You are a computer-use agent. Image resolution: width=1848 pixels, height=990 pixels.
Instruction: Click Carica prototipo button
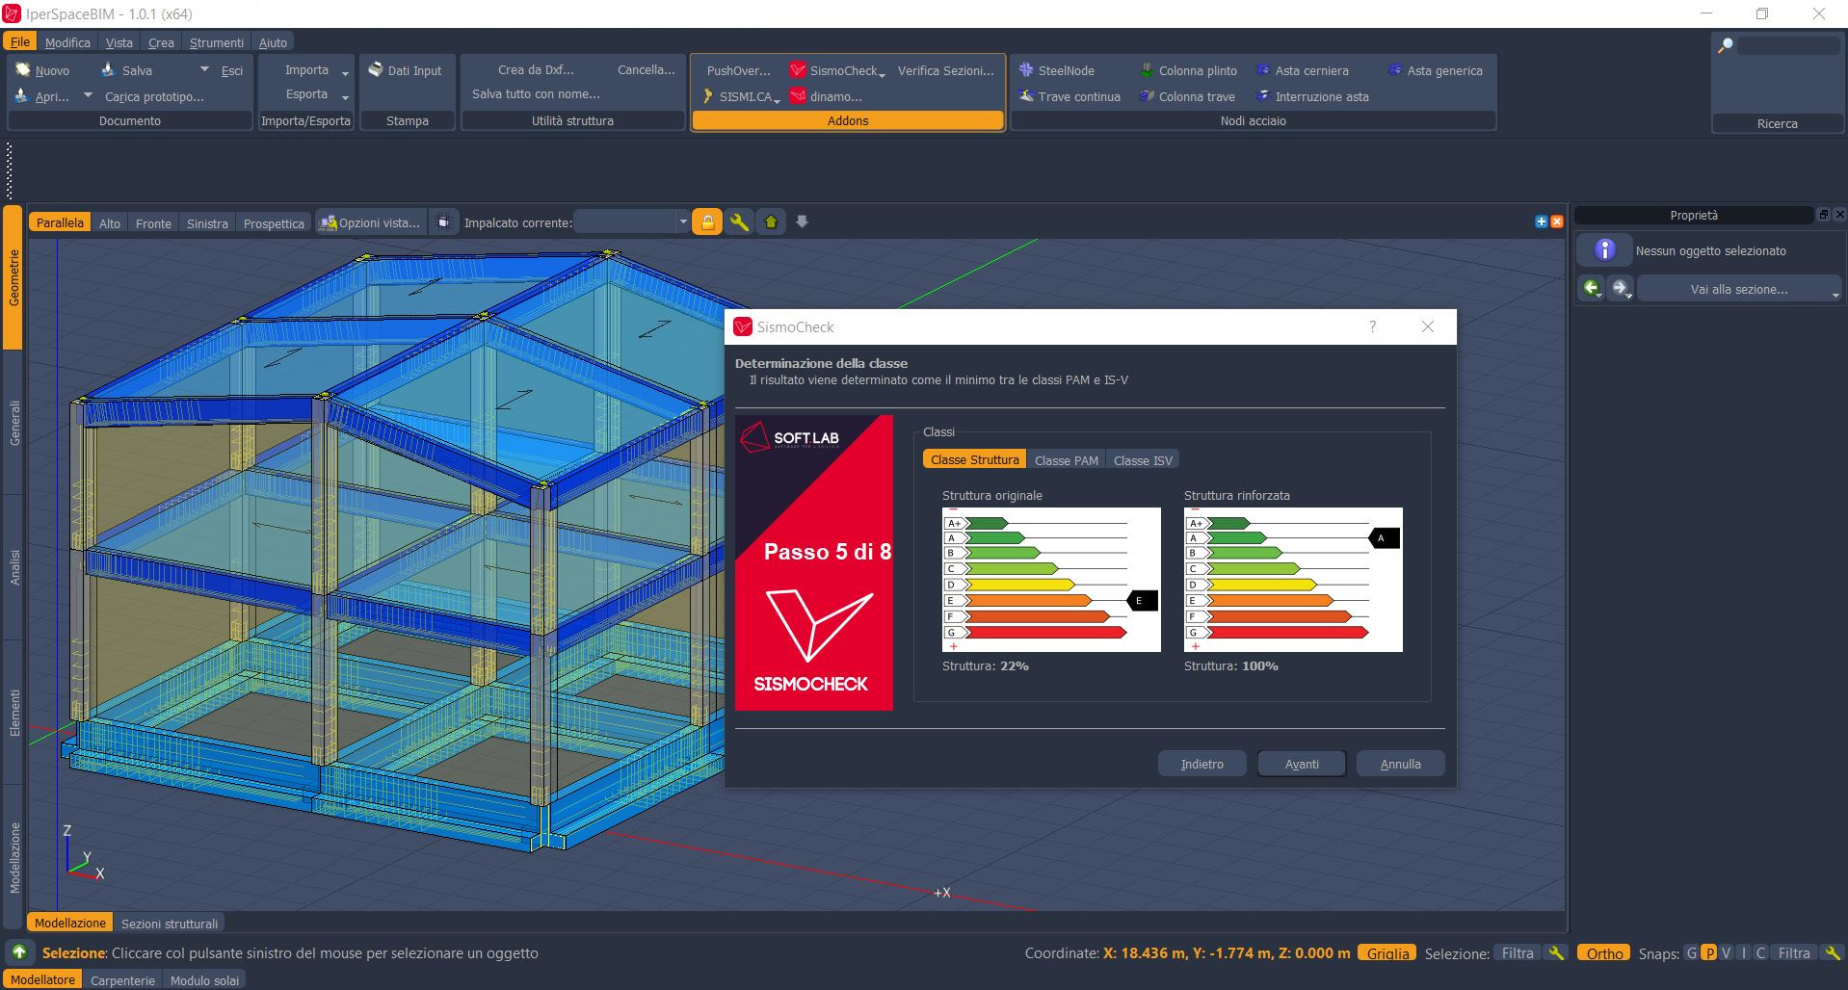(154, 96)
